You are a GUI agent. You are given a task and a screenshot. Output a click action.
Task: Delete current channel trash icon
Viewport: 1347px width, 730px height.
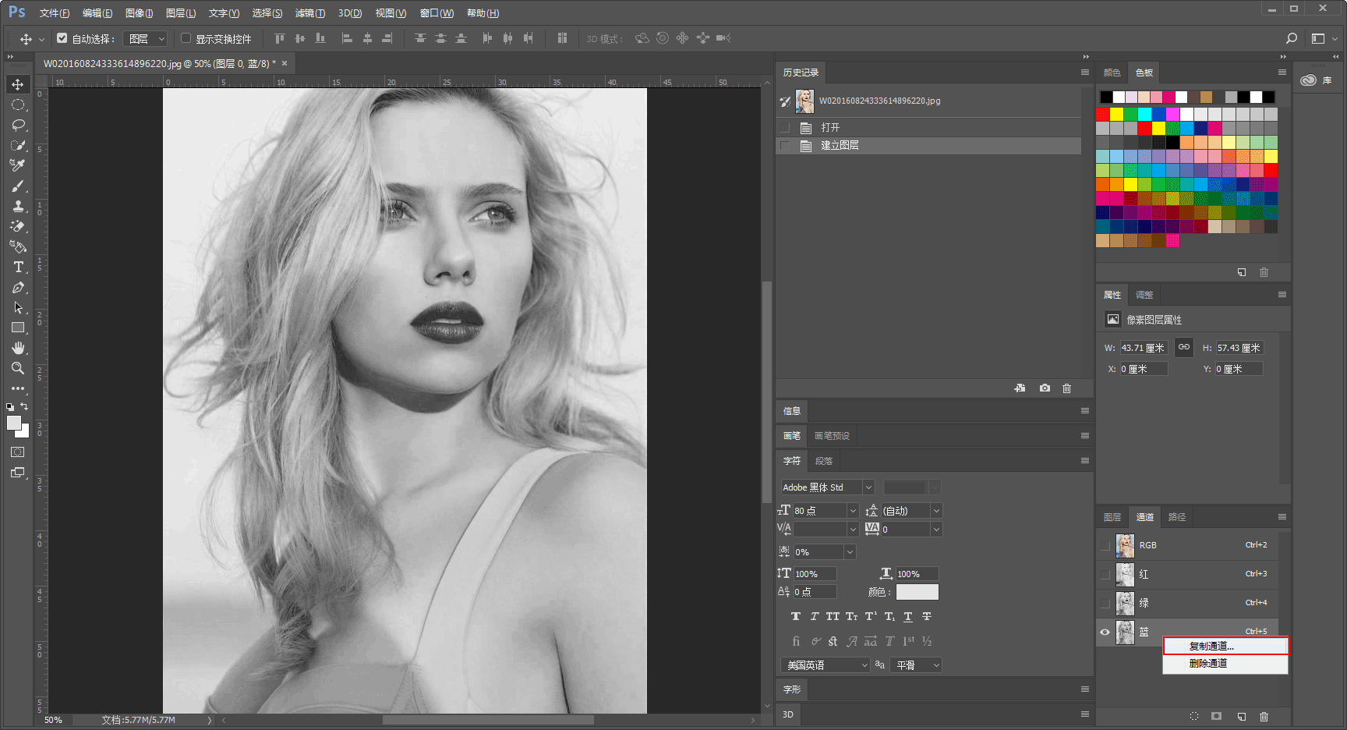tap(1264, 716)
